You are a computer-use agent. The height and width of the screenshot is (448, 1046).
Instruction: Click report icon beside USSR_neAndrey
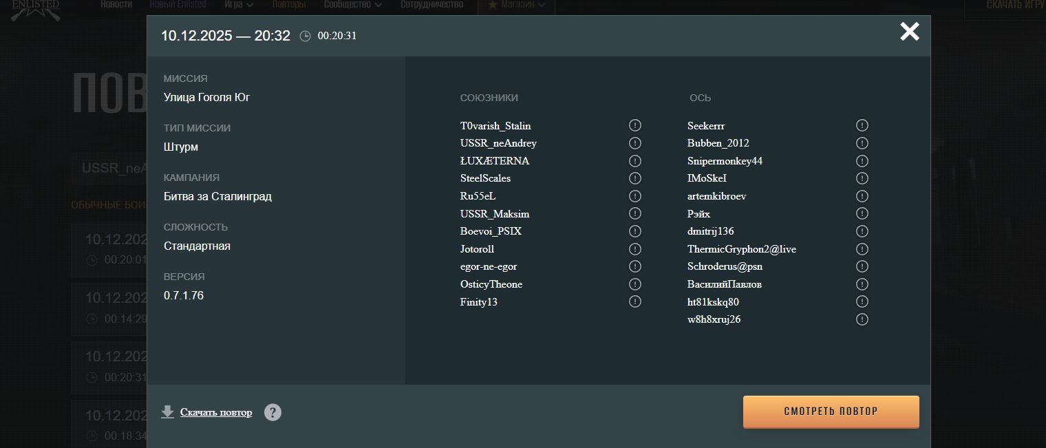pyautogui.click(x=634, y=143)
